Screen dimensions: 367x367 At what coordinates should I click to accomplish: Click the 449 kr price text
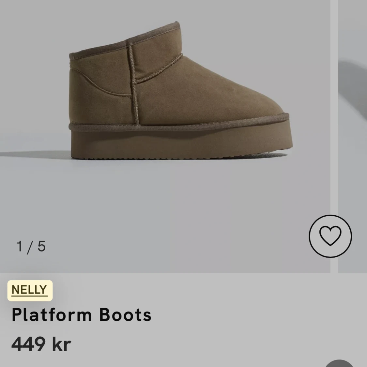[x=41, y=344]
